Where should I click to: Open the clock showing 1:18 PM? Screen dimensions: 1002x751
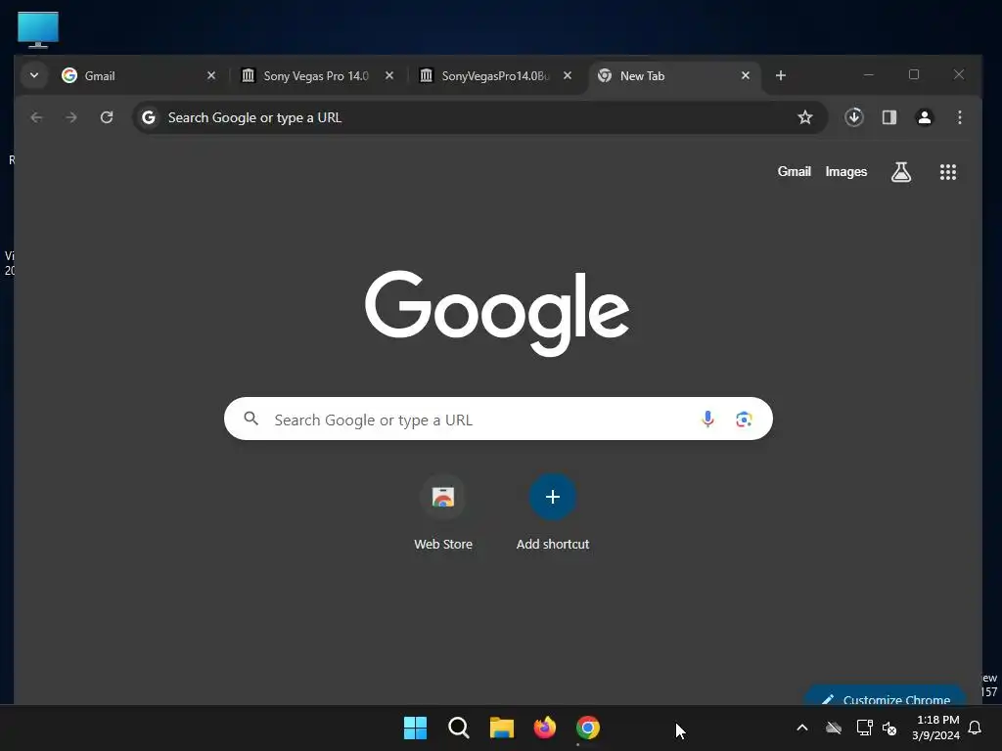pyautogui.click(x=936, y=728)
